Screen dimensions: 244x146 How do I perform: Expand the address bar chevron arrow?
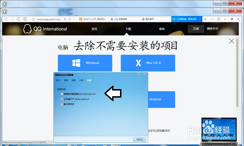coord(74,19)
